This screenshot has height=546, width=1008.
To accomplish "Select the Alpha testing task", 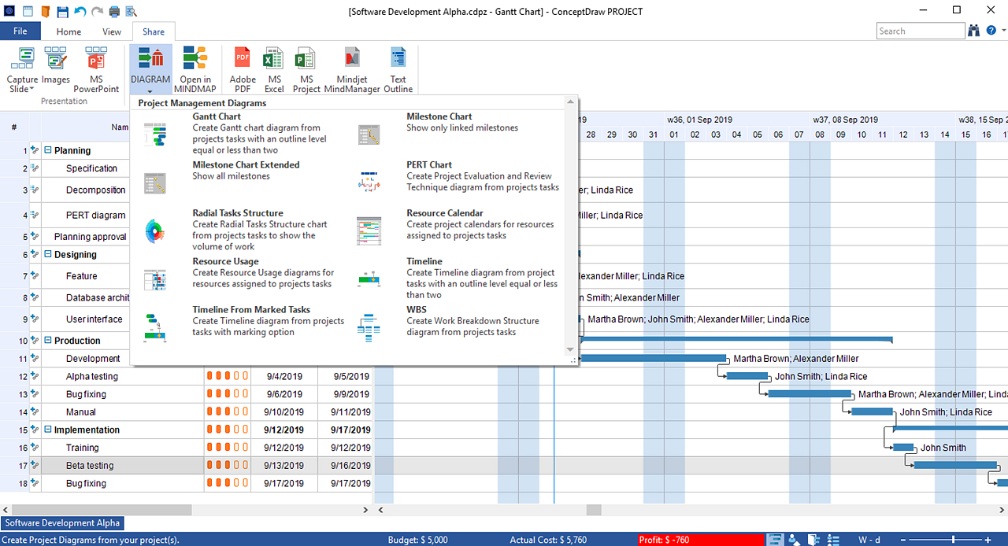I will (92, 376).
